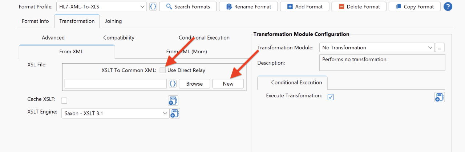465x152 pixels.
Task: Click the ellipsis button beside Transformation Module
Action: coord(440,48)
